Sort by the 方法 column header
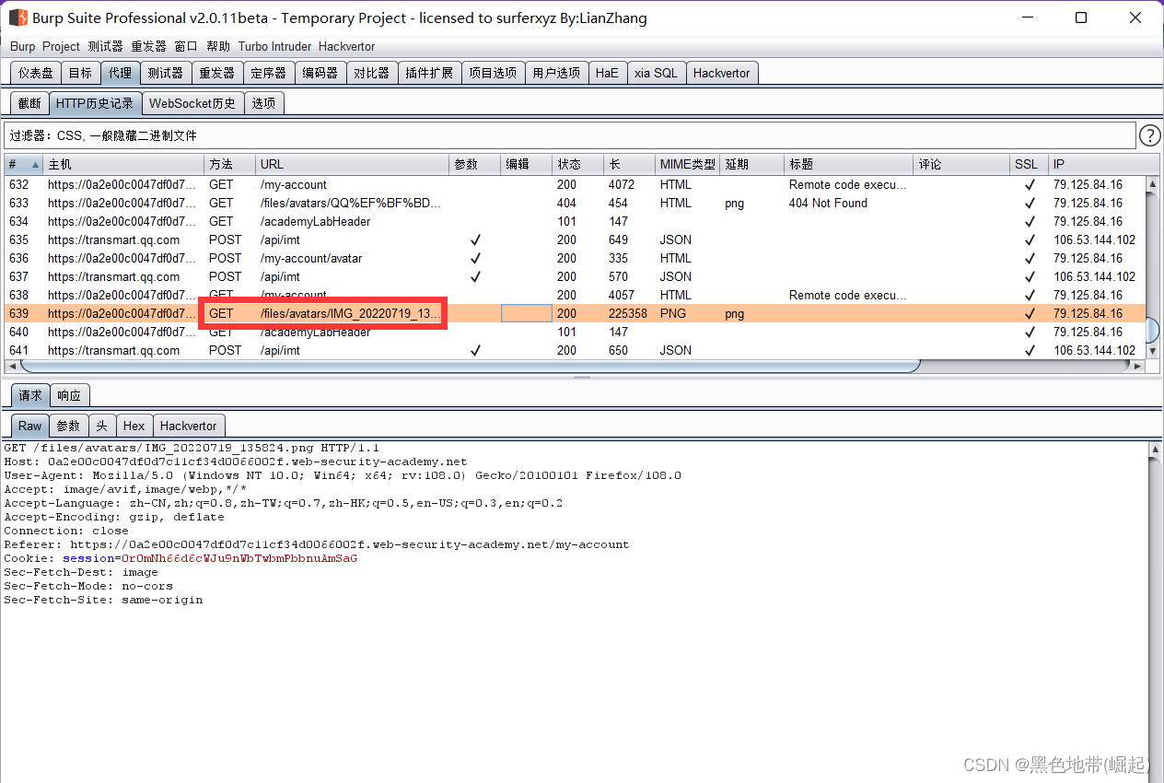Viewport: 1164px width, 783px height. 229,165
